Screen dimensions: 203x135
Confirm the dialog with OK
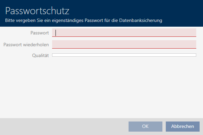(x=145, y=127)
